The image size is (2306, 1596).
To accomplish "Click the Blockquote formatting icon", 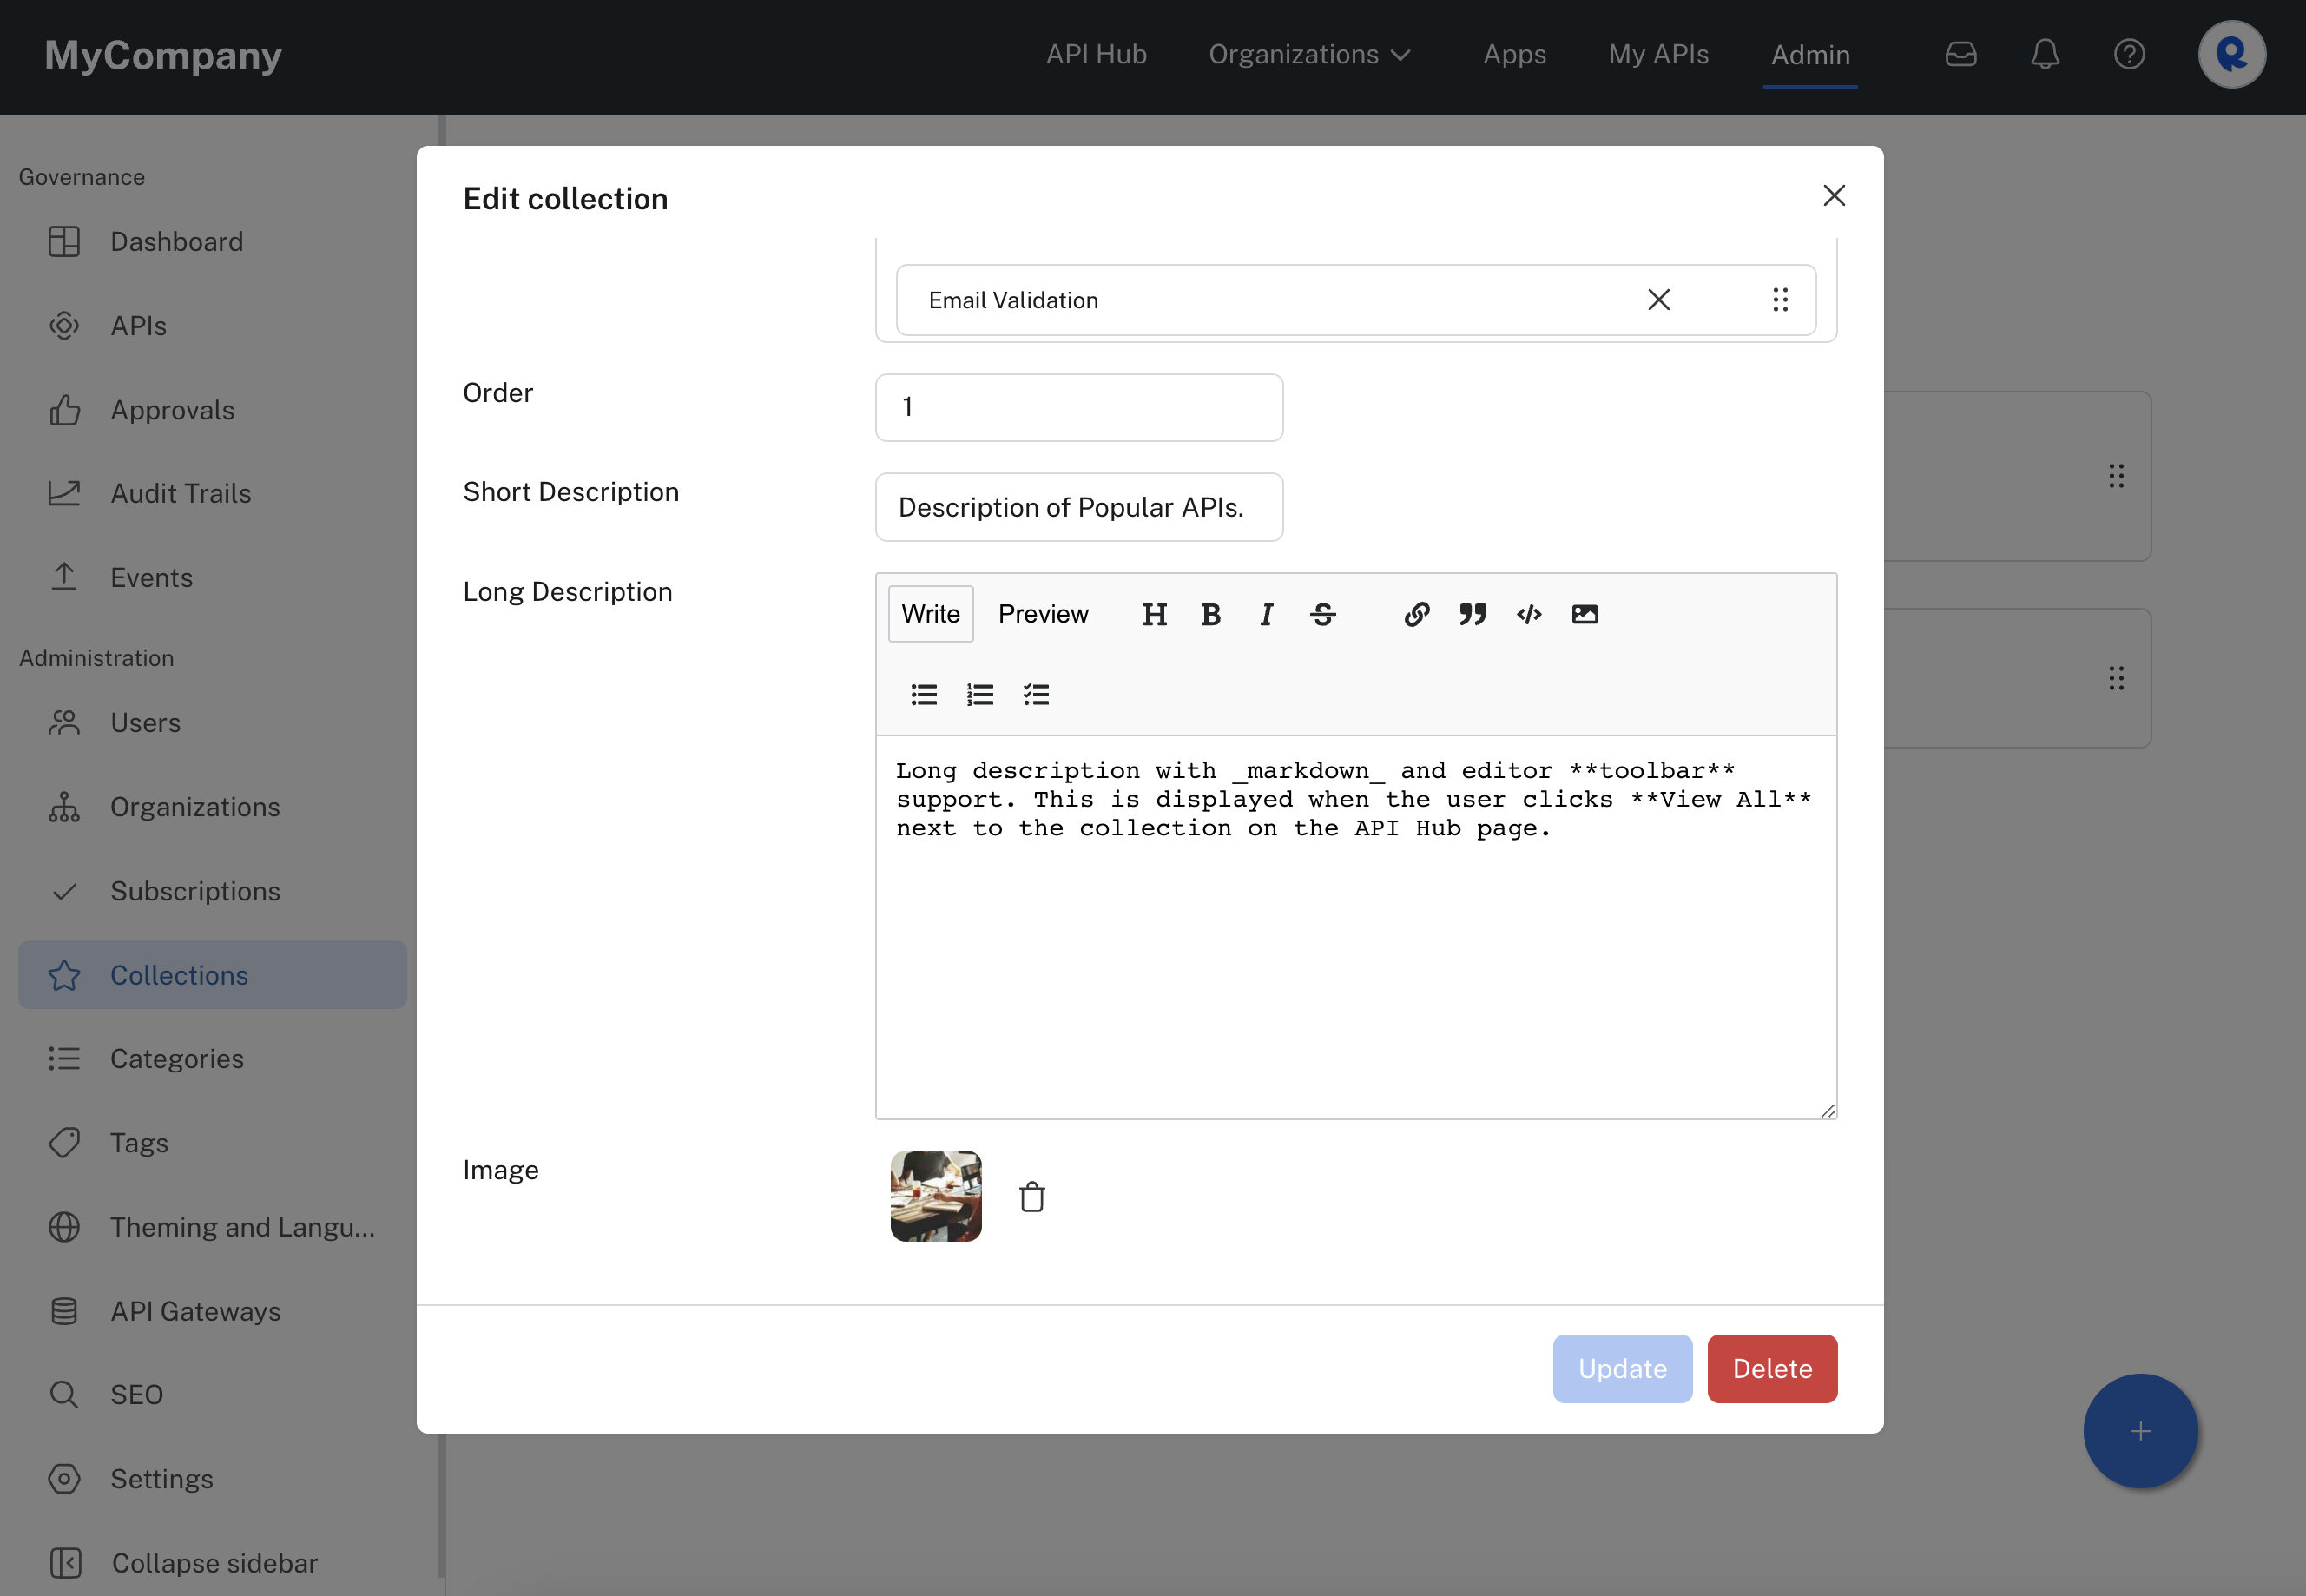I will 1472,613.
